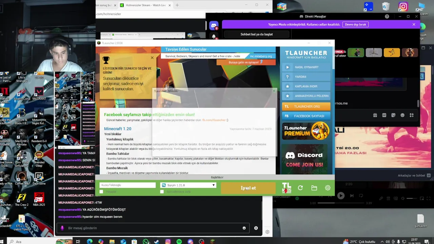Viewport: 434px width, 244px height.
Task: Open Stranded Deep desktop shortcut
Action: [x=39, y=159]
